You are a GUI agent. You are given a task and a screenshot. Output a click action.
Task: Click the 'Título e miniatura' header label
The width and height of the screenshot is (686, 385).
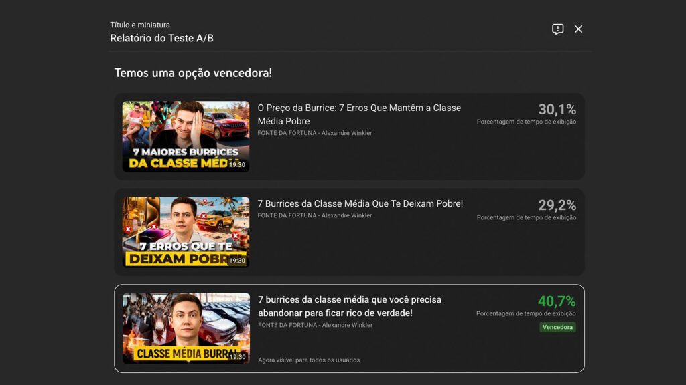point(139,25)
